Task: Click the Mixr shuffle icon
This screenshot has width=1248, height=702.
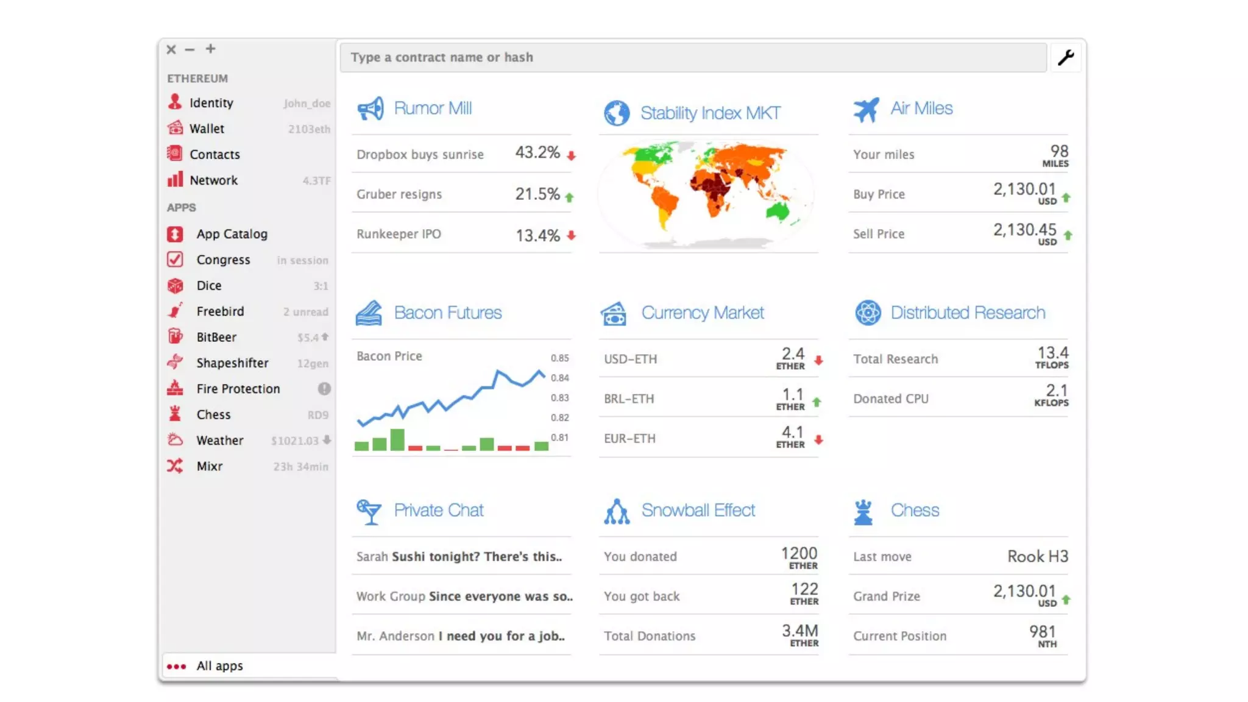Action: 175,466
